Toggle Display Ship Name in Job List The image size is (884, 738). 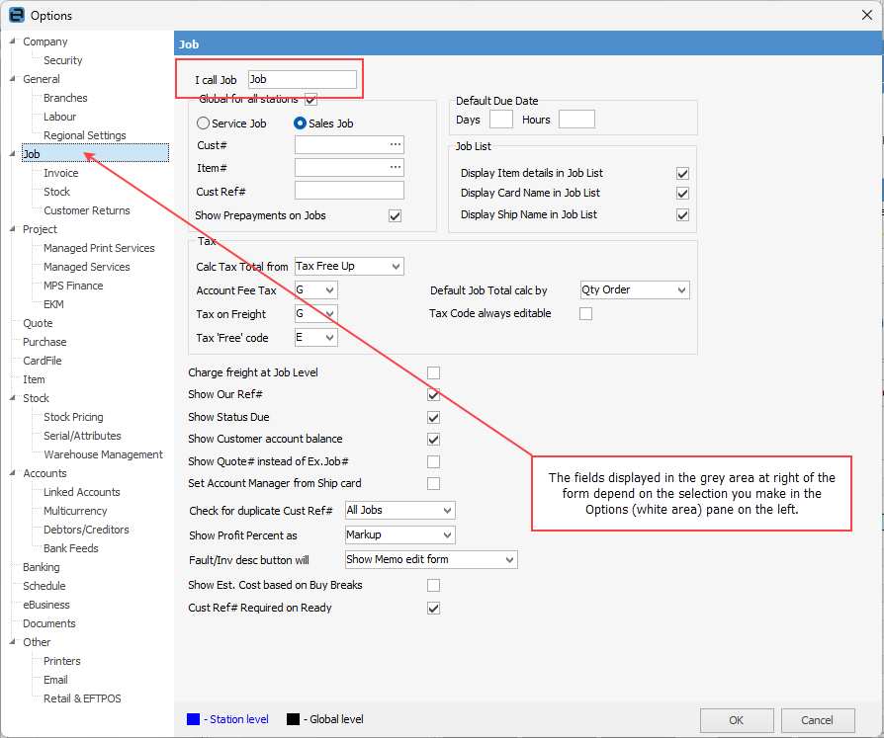pyautogui.click(x=682, y=215)
